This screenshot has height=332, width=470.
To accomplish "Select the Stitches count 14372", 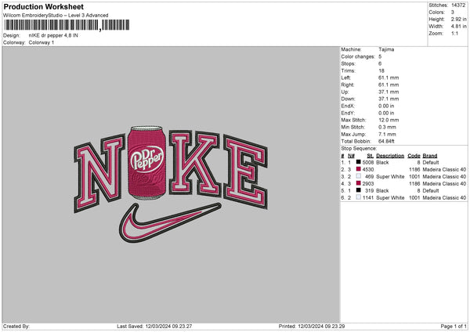I will [458, 5].
